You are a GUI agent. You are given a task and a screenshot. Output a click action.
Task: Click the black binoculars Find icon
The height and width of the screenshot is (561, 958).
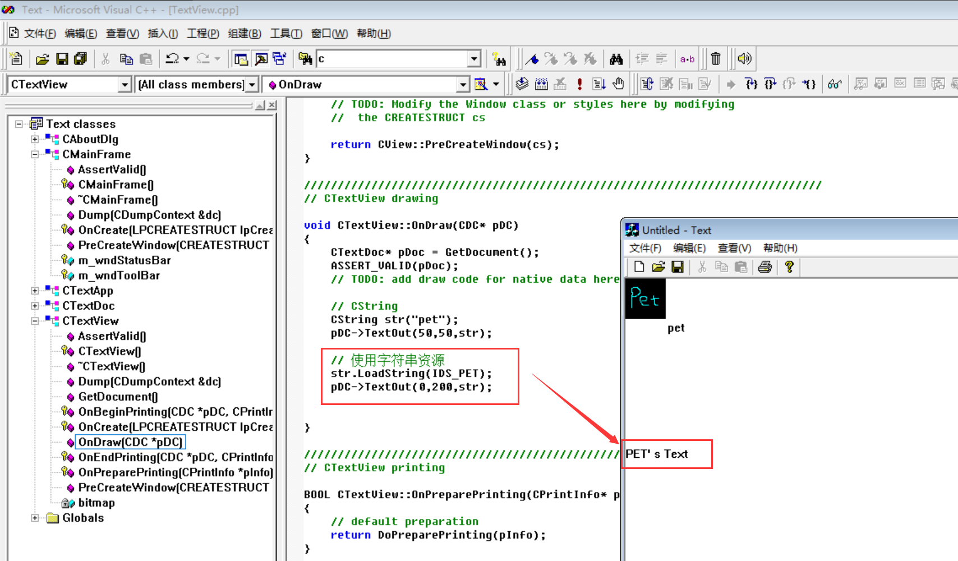click(x=616, y=58)
